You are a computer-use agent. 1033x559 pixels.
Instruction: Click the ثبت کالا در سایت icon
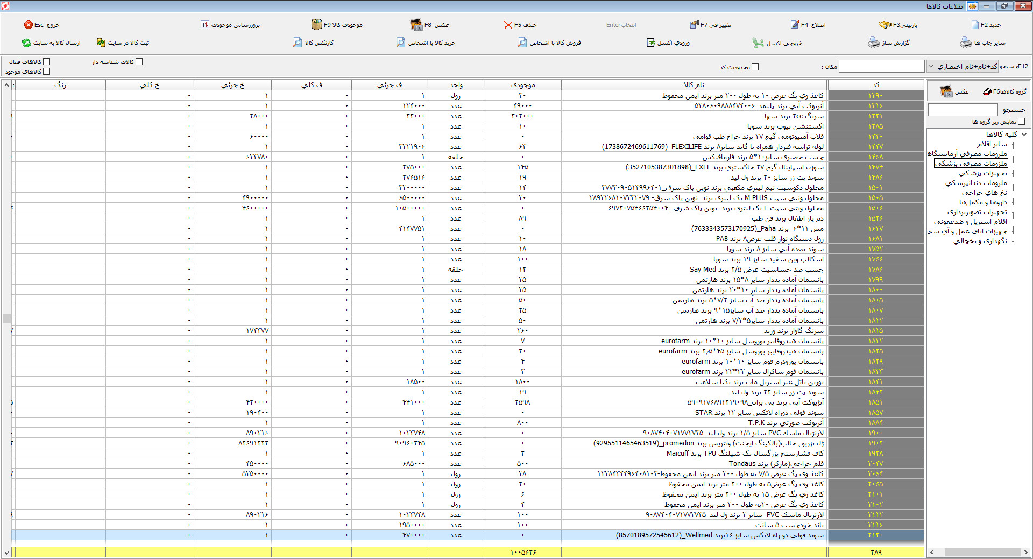click(101, 43)
